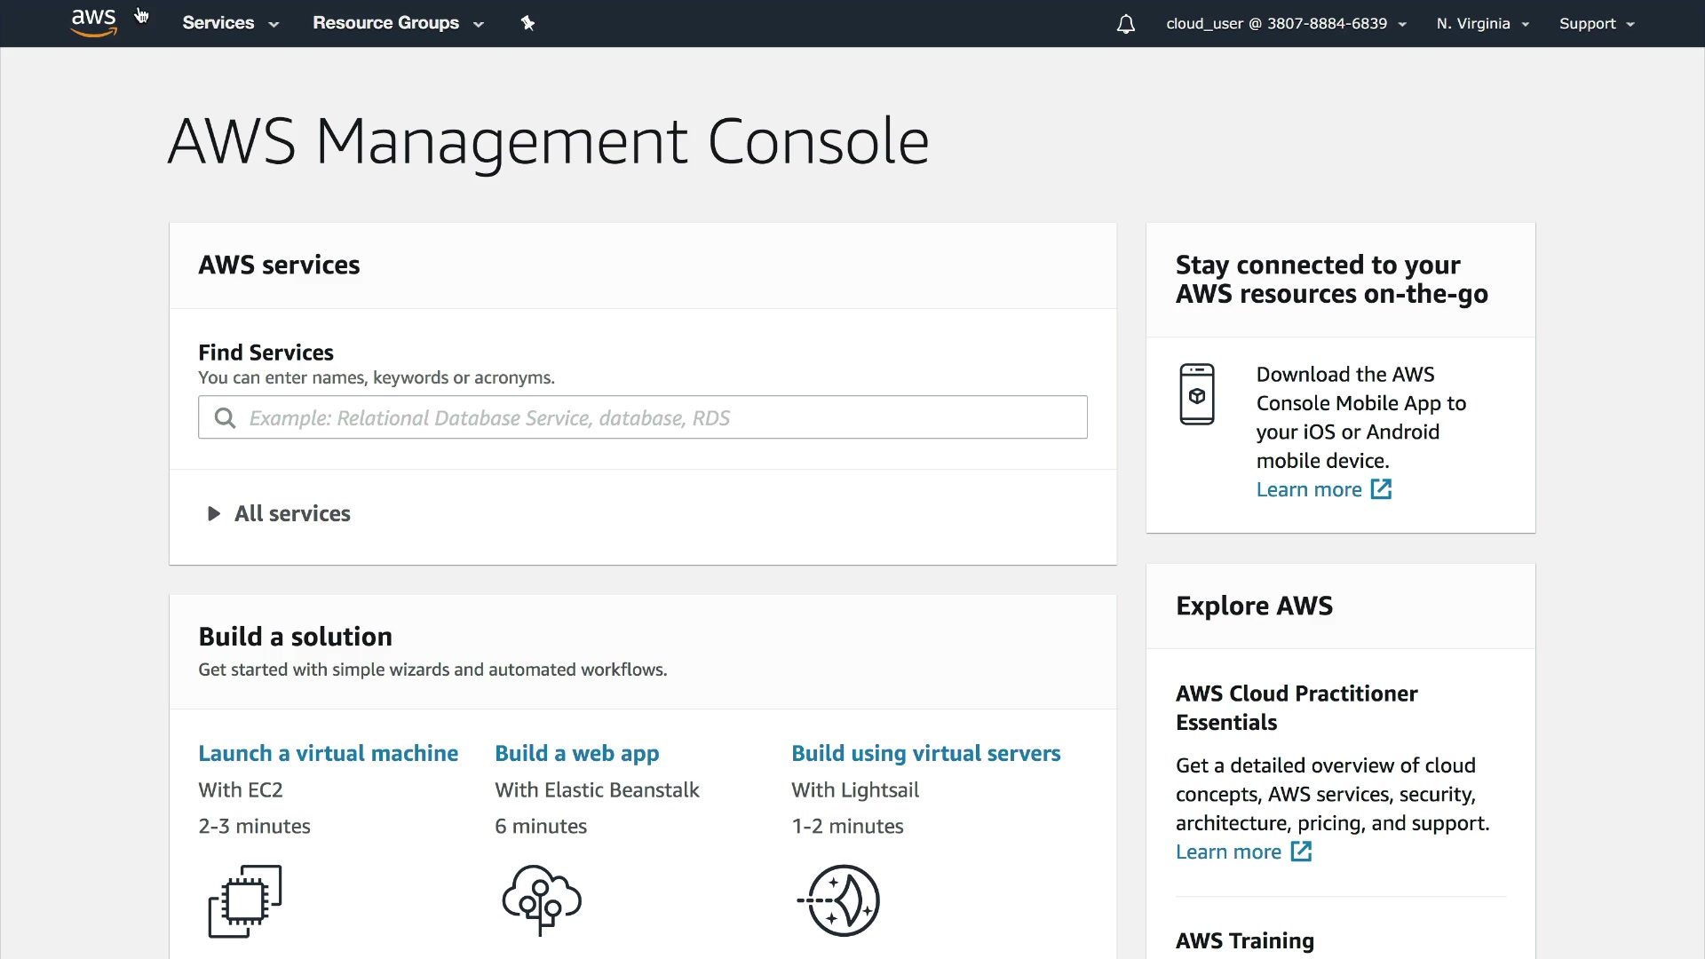Click the Elastic Beanstalk cloud tree icon
Screen dimensions: 1705x959
click(542, 900)
